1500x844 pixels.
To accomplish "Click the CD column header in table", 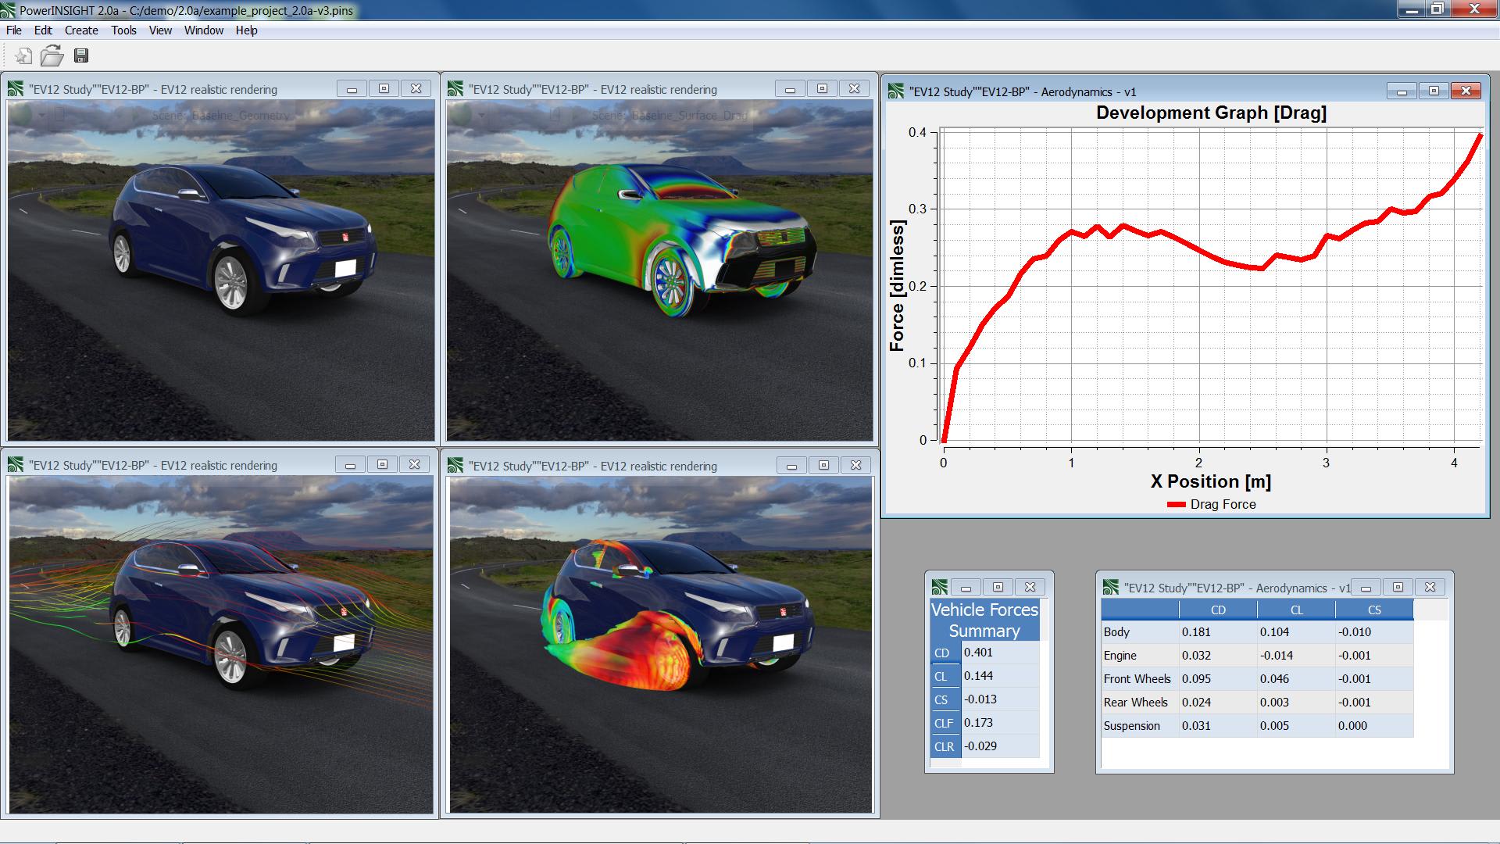I will (1217, 610).
